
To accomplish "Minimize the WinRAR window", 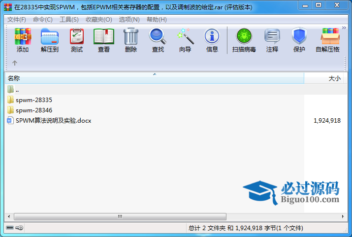I will pos(305,5).
